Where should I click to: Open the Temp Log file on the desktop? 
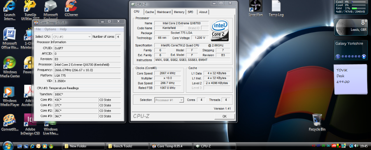pyautogui.click(x=276, y=8)
